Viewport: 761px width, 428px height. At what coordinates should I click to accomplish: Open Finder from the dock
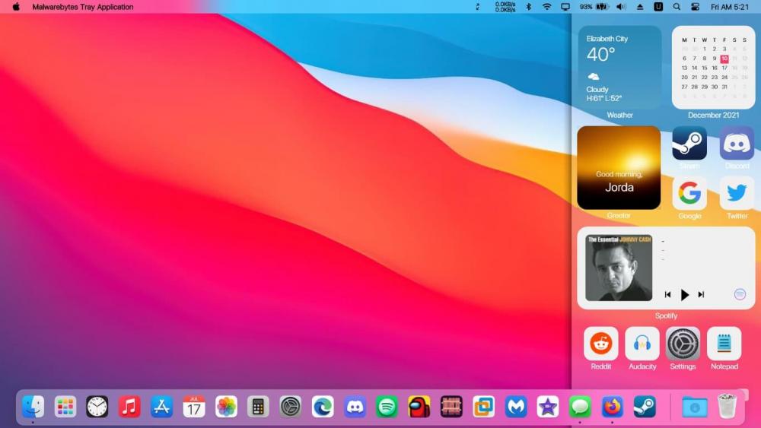point(33,407)
